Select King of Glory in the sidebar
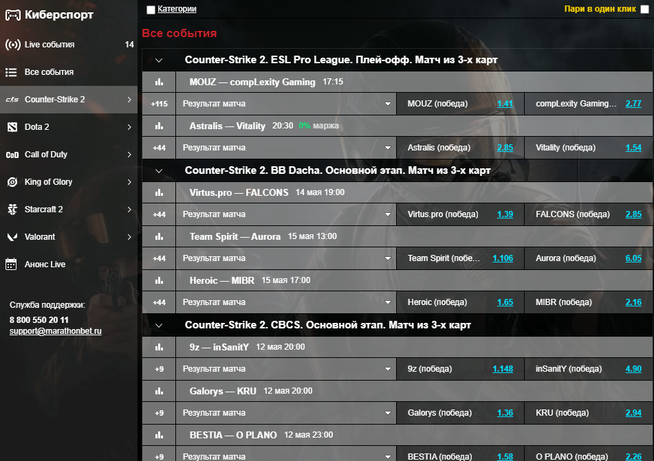654x461 pixels. (x=69, y=182)
